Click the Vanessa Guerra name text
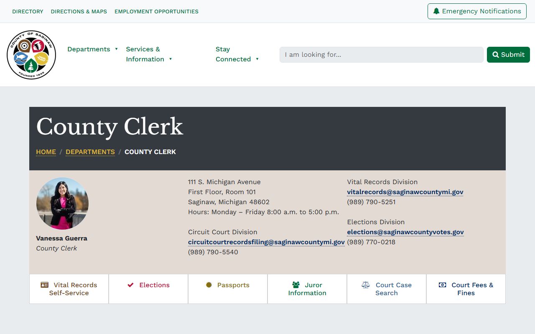535x334 pixels. [61, 238]
